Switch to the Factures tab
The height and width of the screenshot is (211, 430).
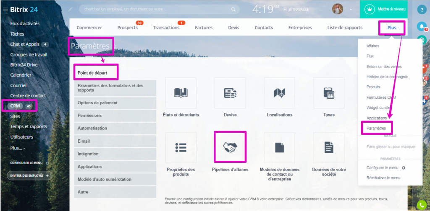point(204,28)
